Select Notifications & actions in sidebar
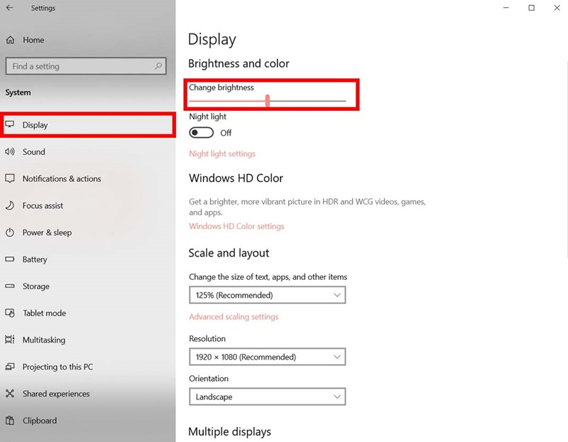This screenshot has height=442, width=568. [x=62, y=179]
